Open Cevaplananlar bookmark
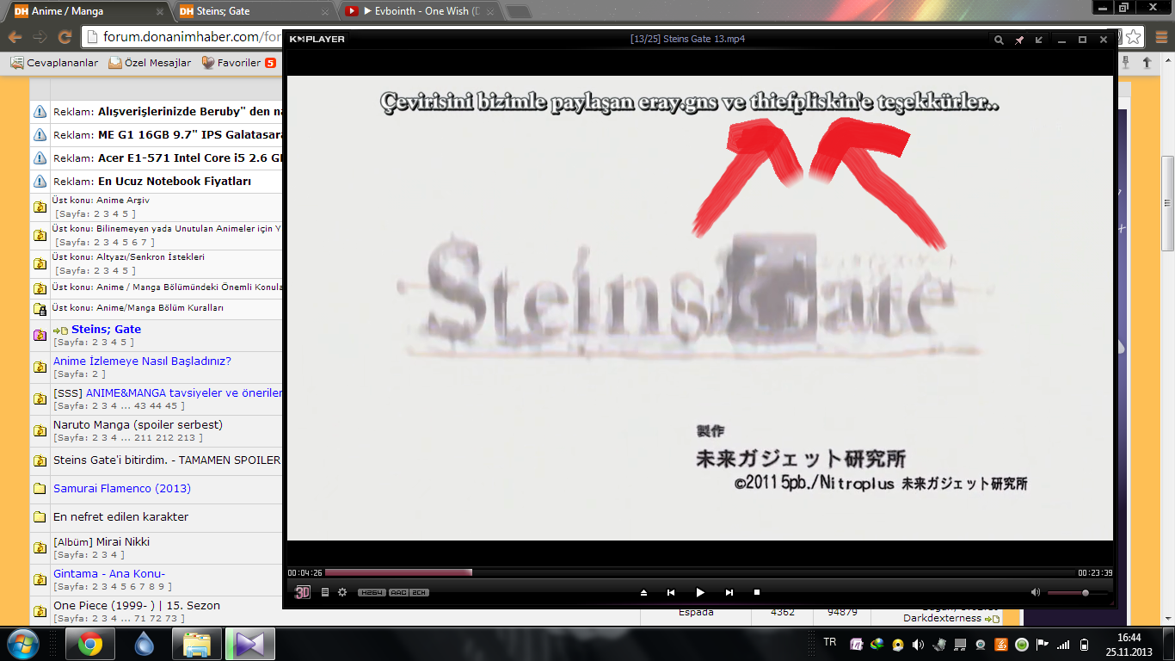This screenshot has width=1175, height=661. [54, 63]
